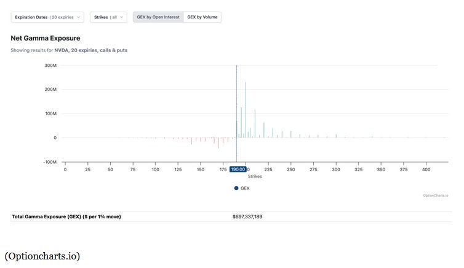Click the Total Gamma Exposure row label
This screenshot has width=464, height=268.
[x=66, y=216]
